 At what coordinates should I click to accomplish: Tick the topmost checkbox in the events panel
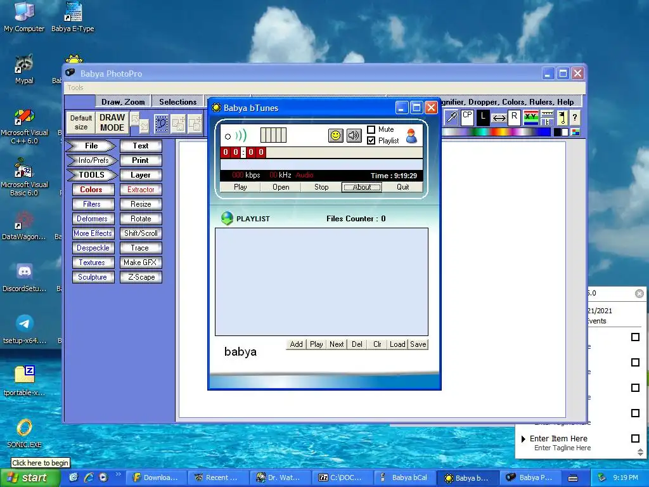click(635, 337)
